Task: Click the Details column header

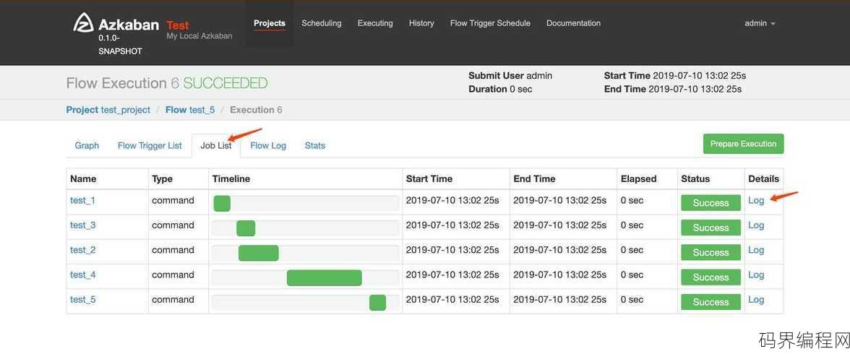Action: [763, 179]
